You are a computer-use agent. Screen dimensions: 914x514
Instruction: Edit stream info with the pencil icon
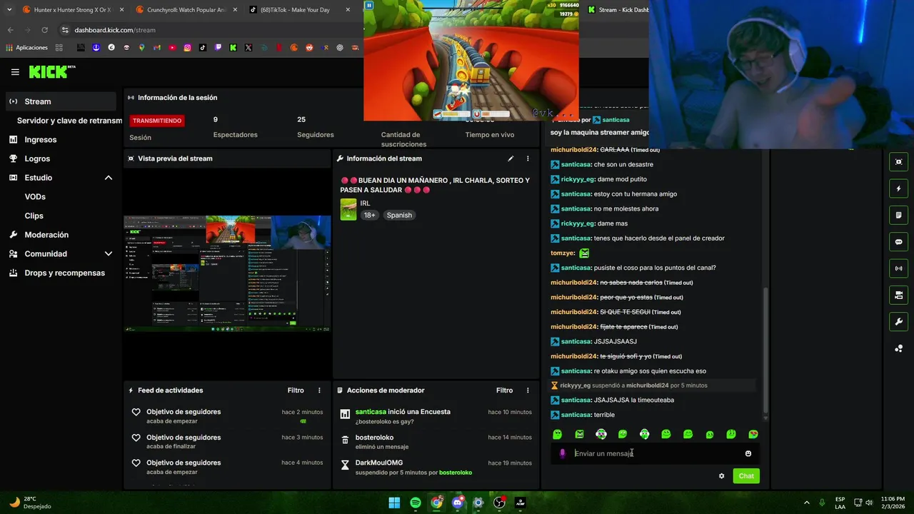click(x=511, y=158)
